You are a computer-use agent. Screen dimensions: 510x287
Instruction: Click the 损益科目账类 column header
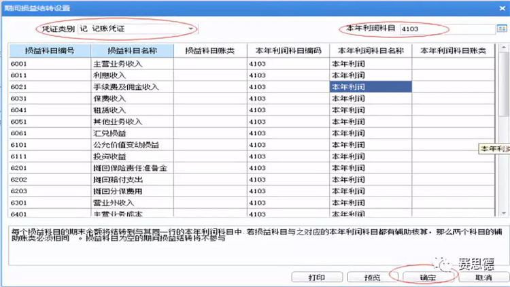(x=211, y=51)
